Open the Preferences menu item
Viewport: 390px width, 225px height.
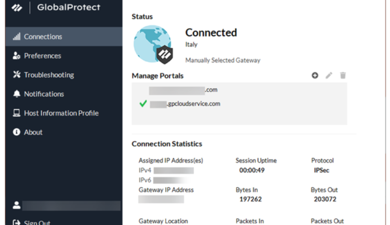point(42,56)
